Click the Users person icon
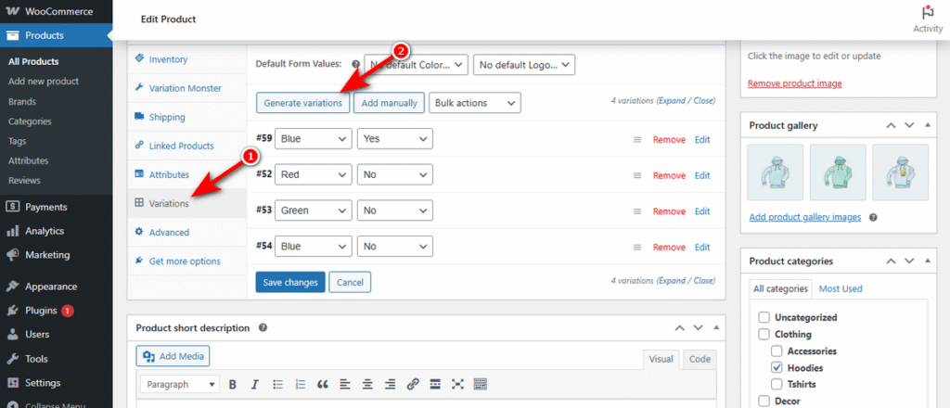 click(13, 334)
